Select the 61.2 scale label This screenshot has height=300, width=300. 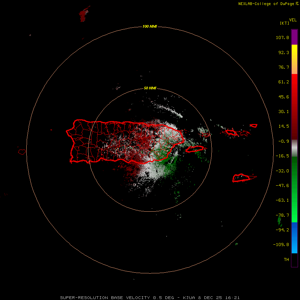coord(284,82)
